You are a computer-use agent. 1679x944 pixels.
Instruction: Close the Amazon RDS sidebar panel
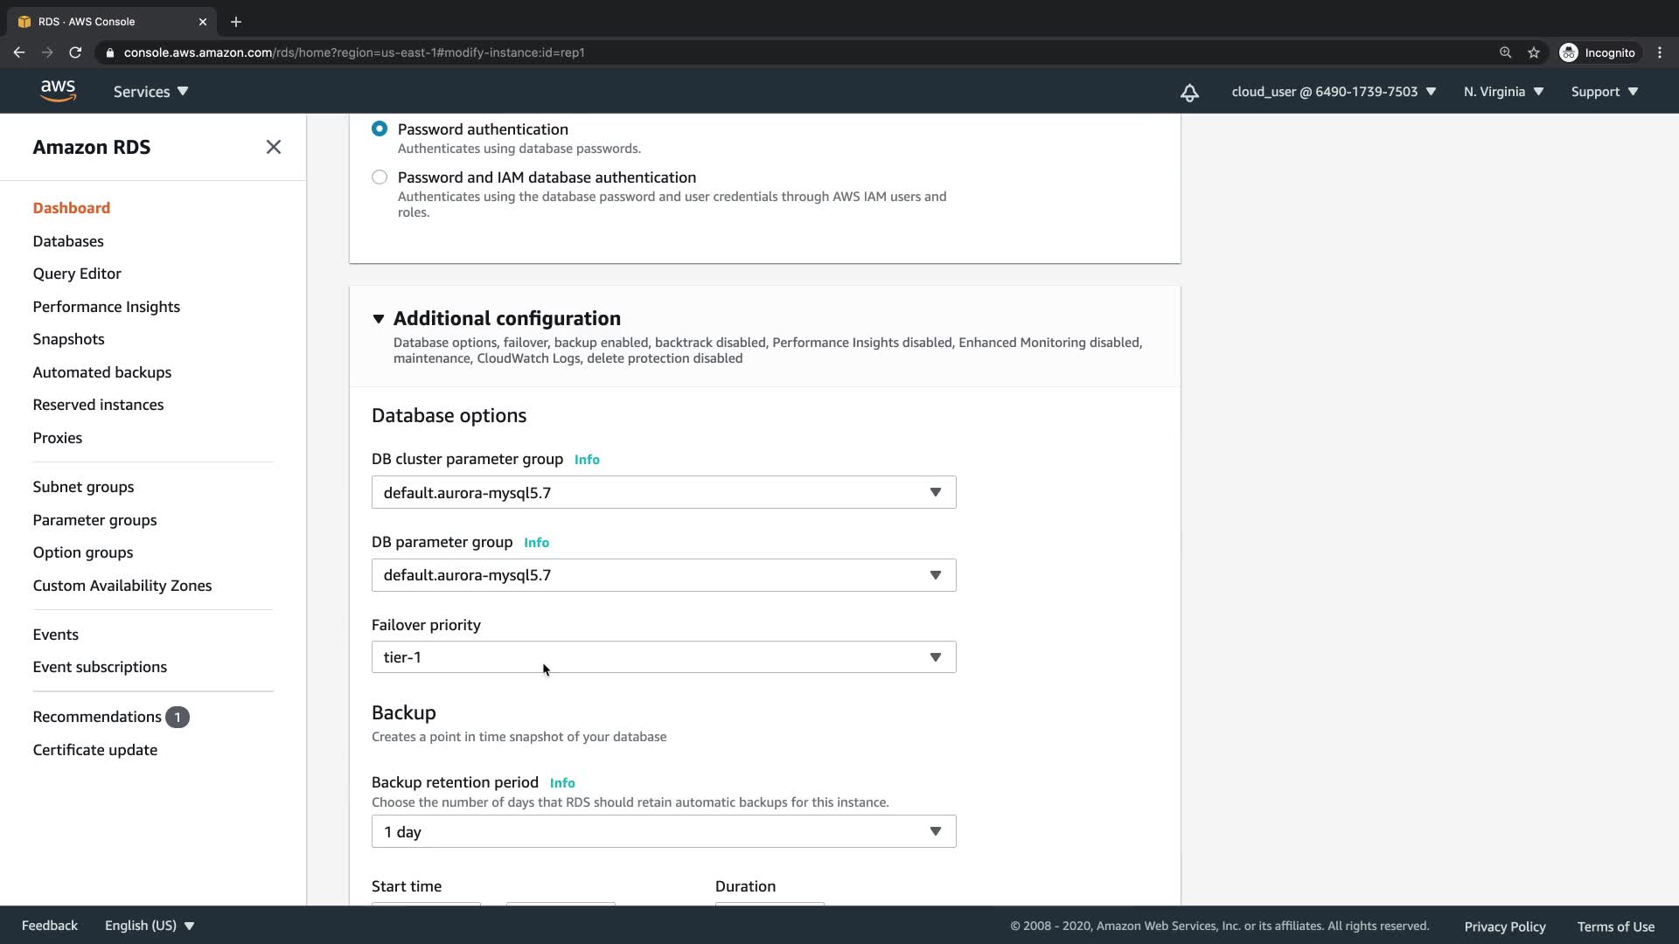coord(274,147)
